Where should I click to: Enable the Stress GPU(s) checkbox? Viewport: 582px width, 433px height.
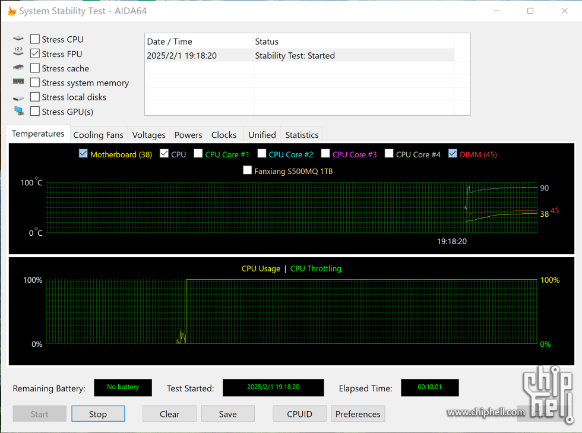pos(35,112)
